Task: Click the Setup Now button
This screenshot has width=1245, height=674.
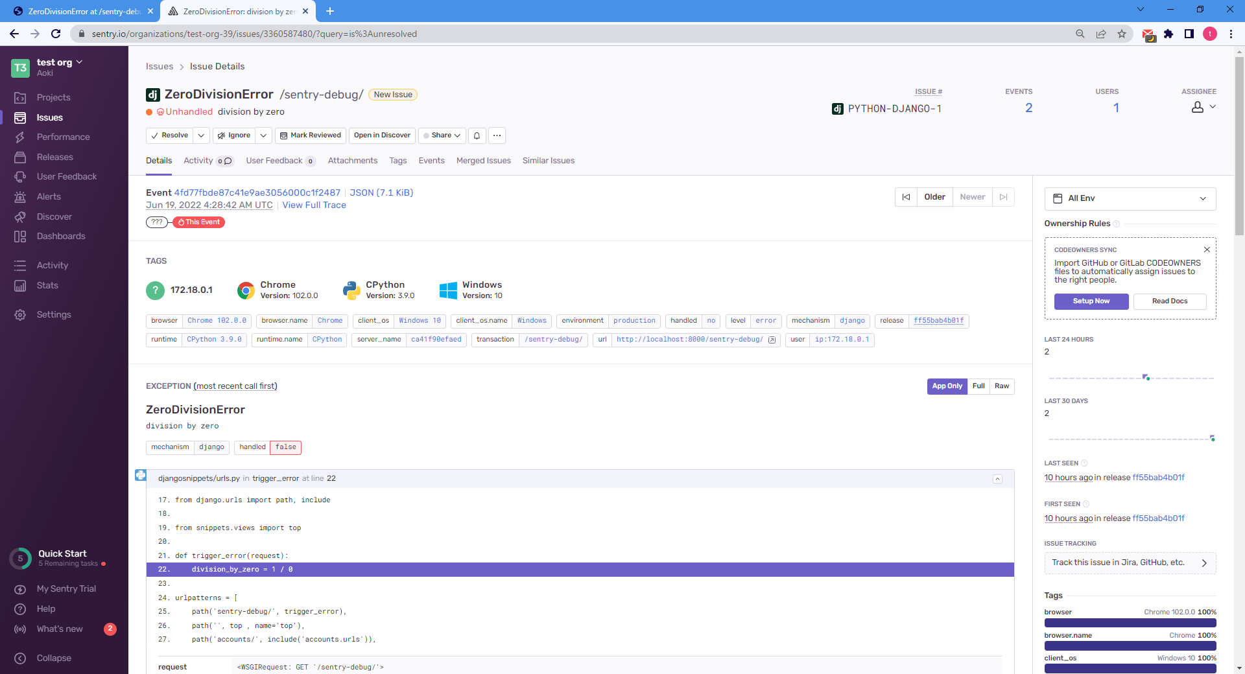Action: 1091,301
